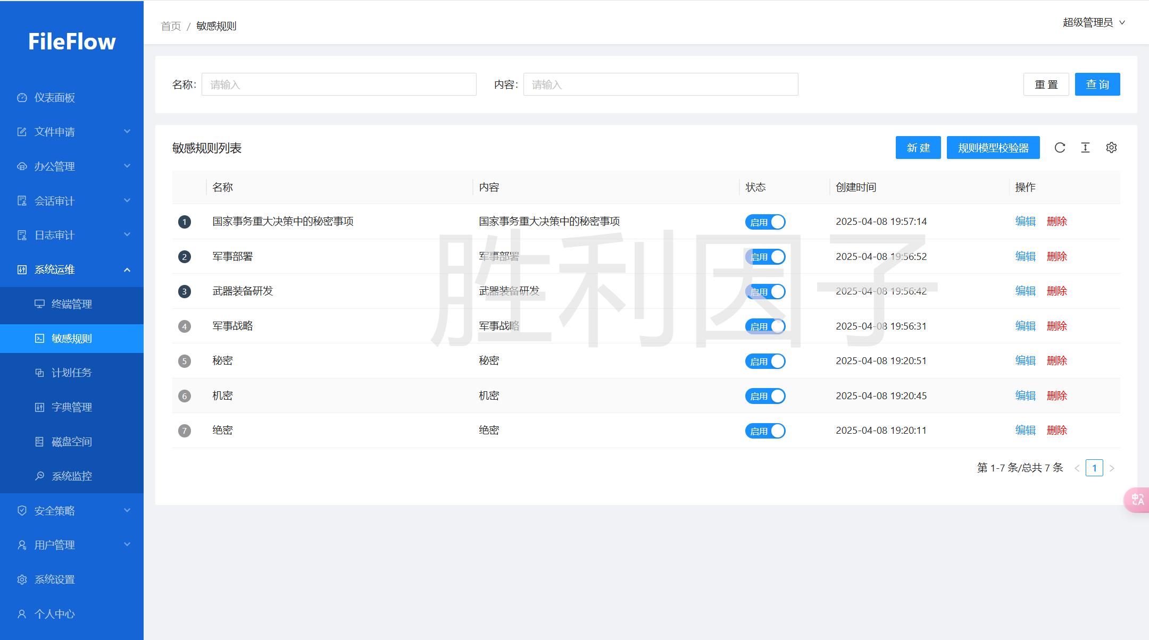
Task: Open the table density icon
Action: 1085,148
